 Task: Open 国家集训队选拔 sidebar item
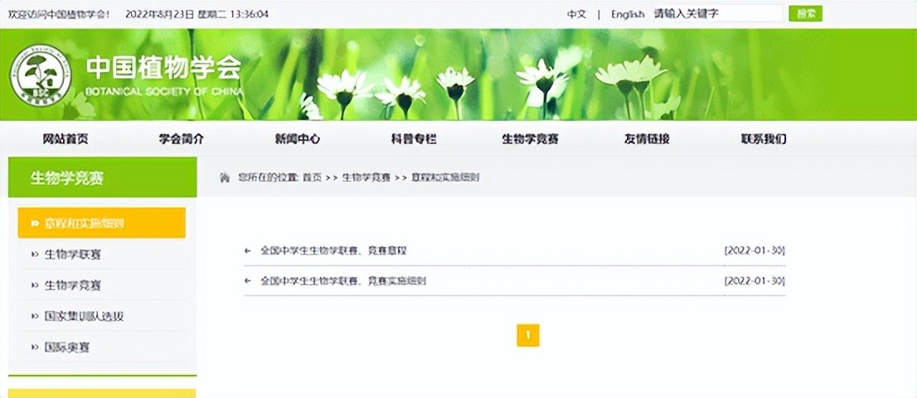coord(84,316)
